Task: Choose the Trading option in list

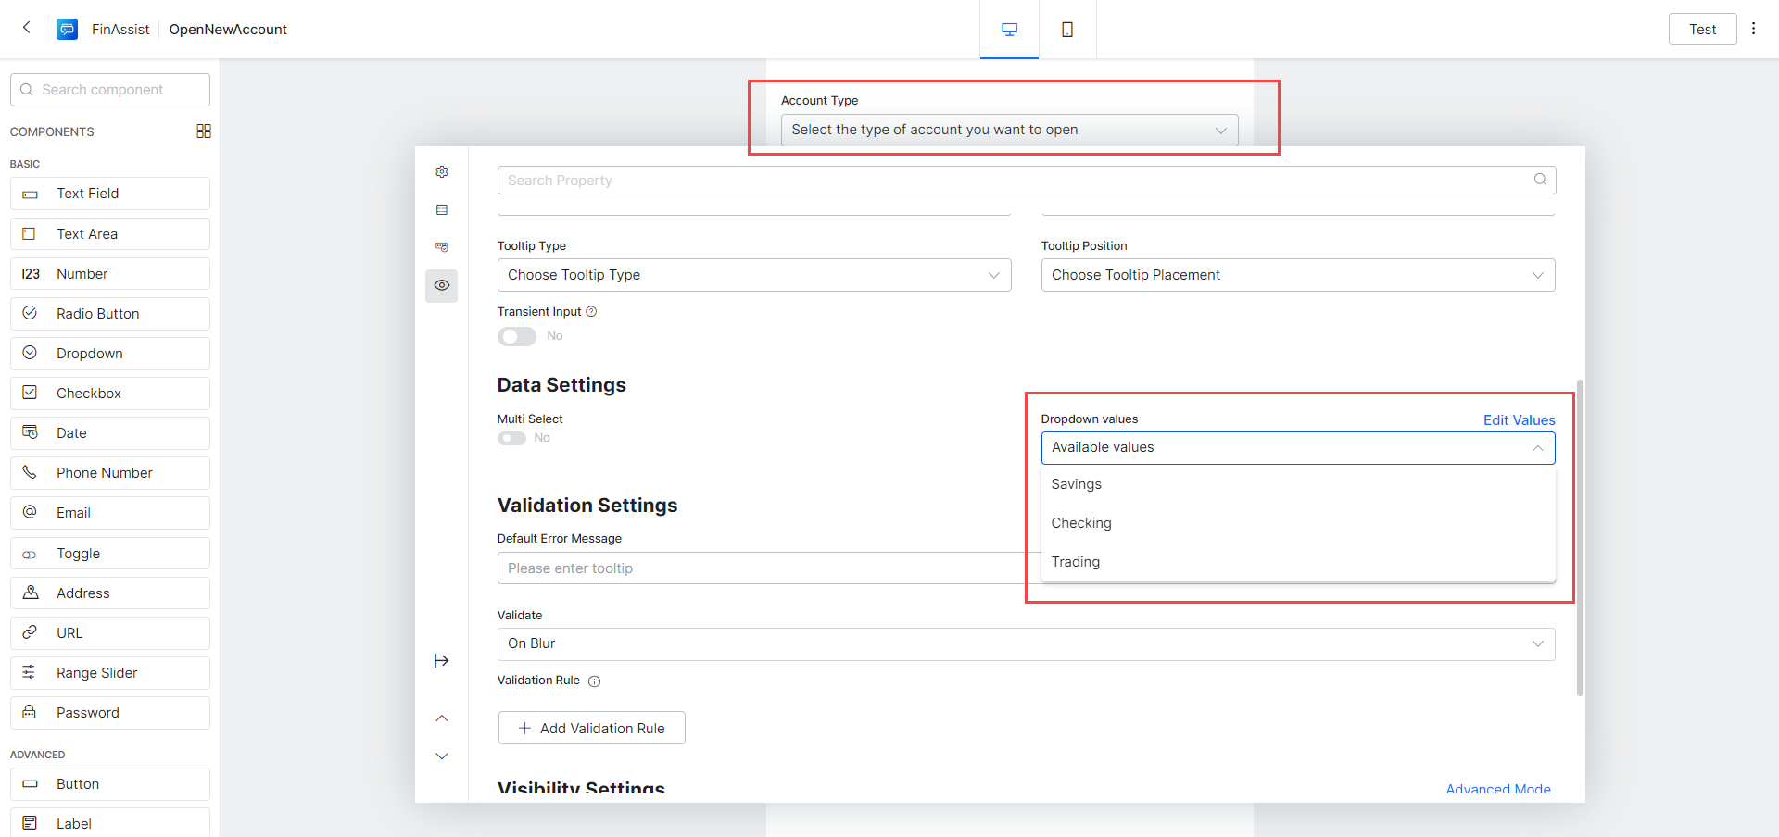Action: pyautogui.click(x=1076, y=562)
